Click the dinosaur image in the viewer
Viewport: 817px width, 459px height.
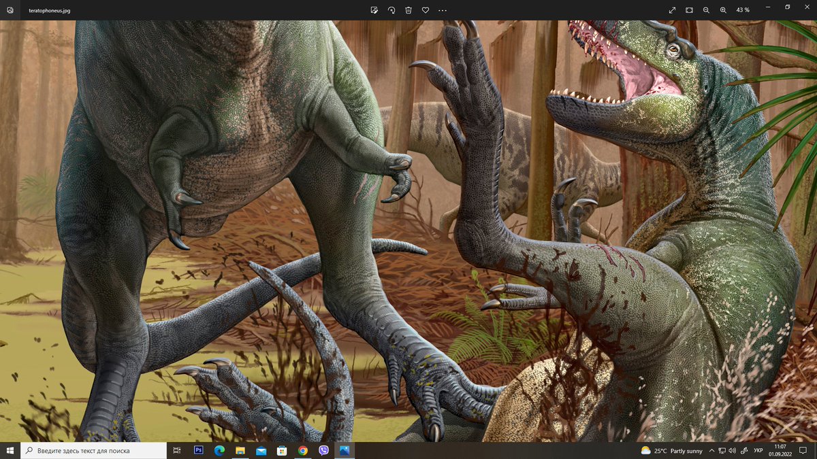pyautogui.click(x=408, y=231)
